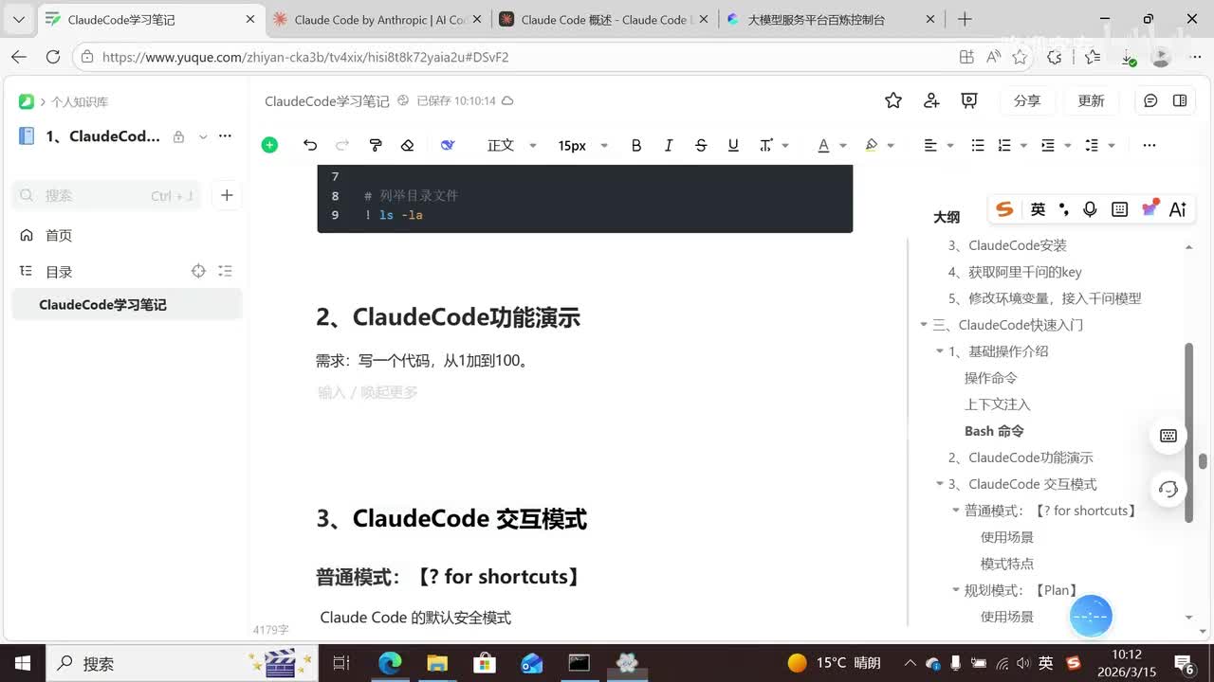
Task: Open the highlight color dropdown arrow
Action: pos(891,146)
